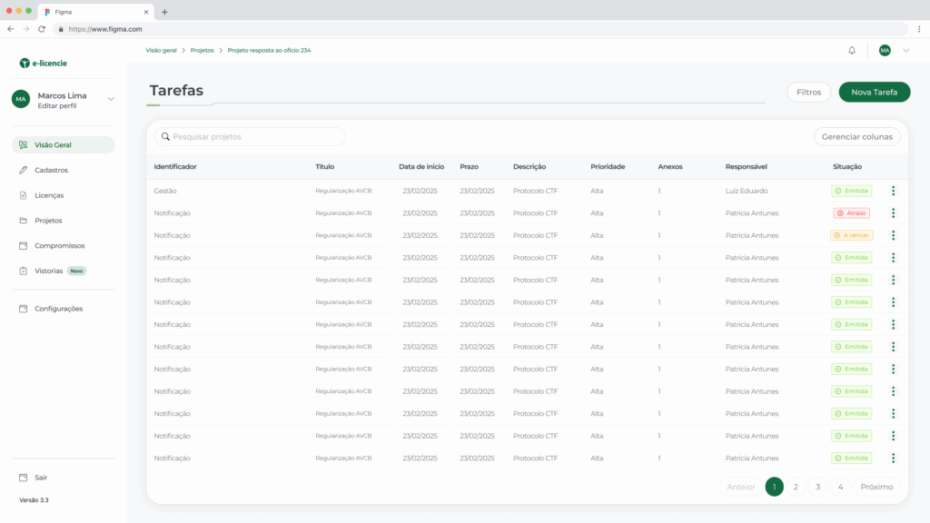Screen dimensions: 930x523
Task: Go to Projetos in the sidebar
Action: click(48, 221)
